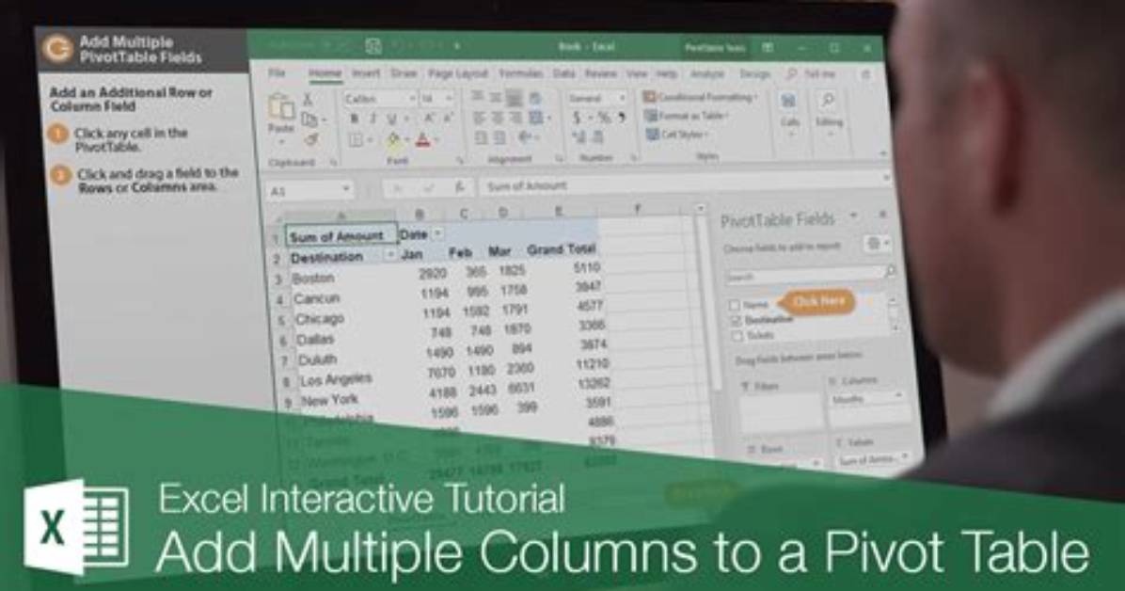Select the Grand Total column header cell

click(x=561, y=249)
